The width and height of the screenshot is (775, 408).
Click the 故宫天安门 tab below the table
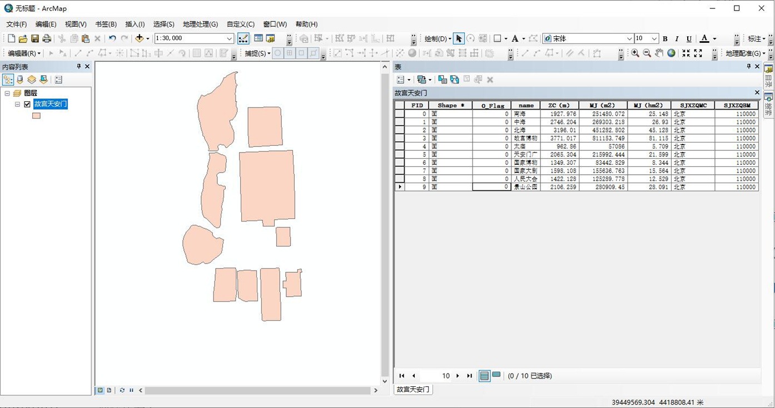(x=413, y=390)
